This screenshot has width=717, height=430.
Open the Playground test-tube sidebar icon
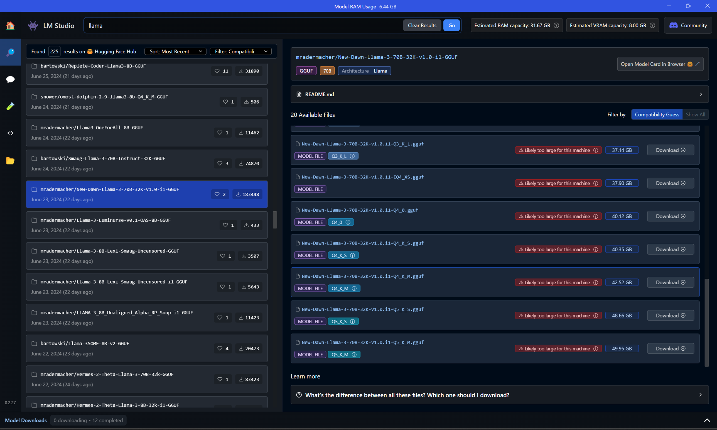[x=10, y=106]
